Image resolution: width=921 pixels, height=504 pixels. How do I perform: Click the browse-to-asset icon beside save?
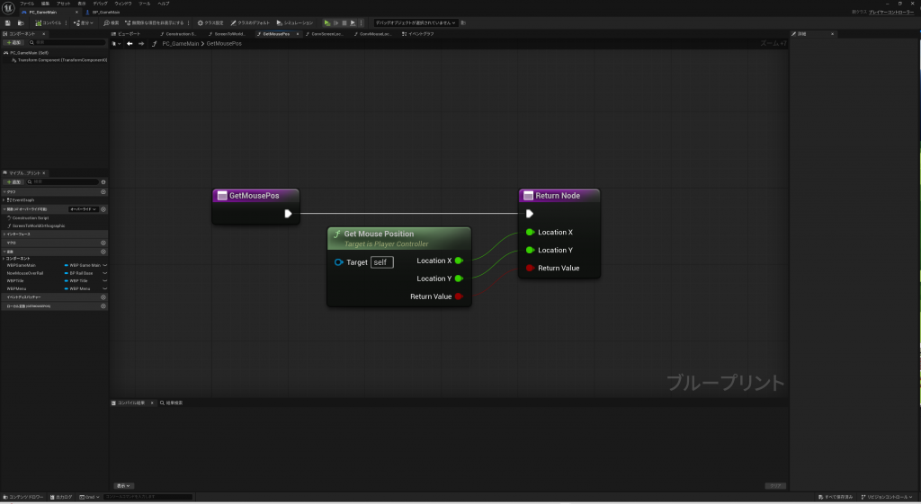point(21,22)
